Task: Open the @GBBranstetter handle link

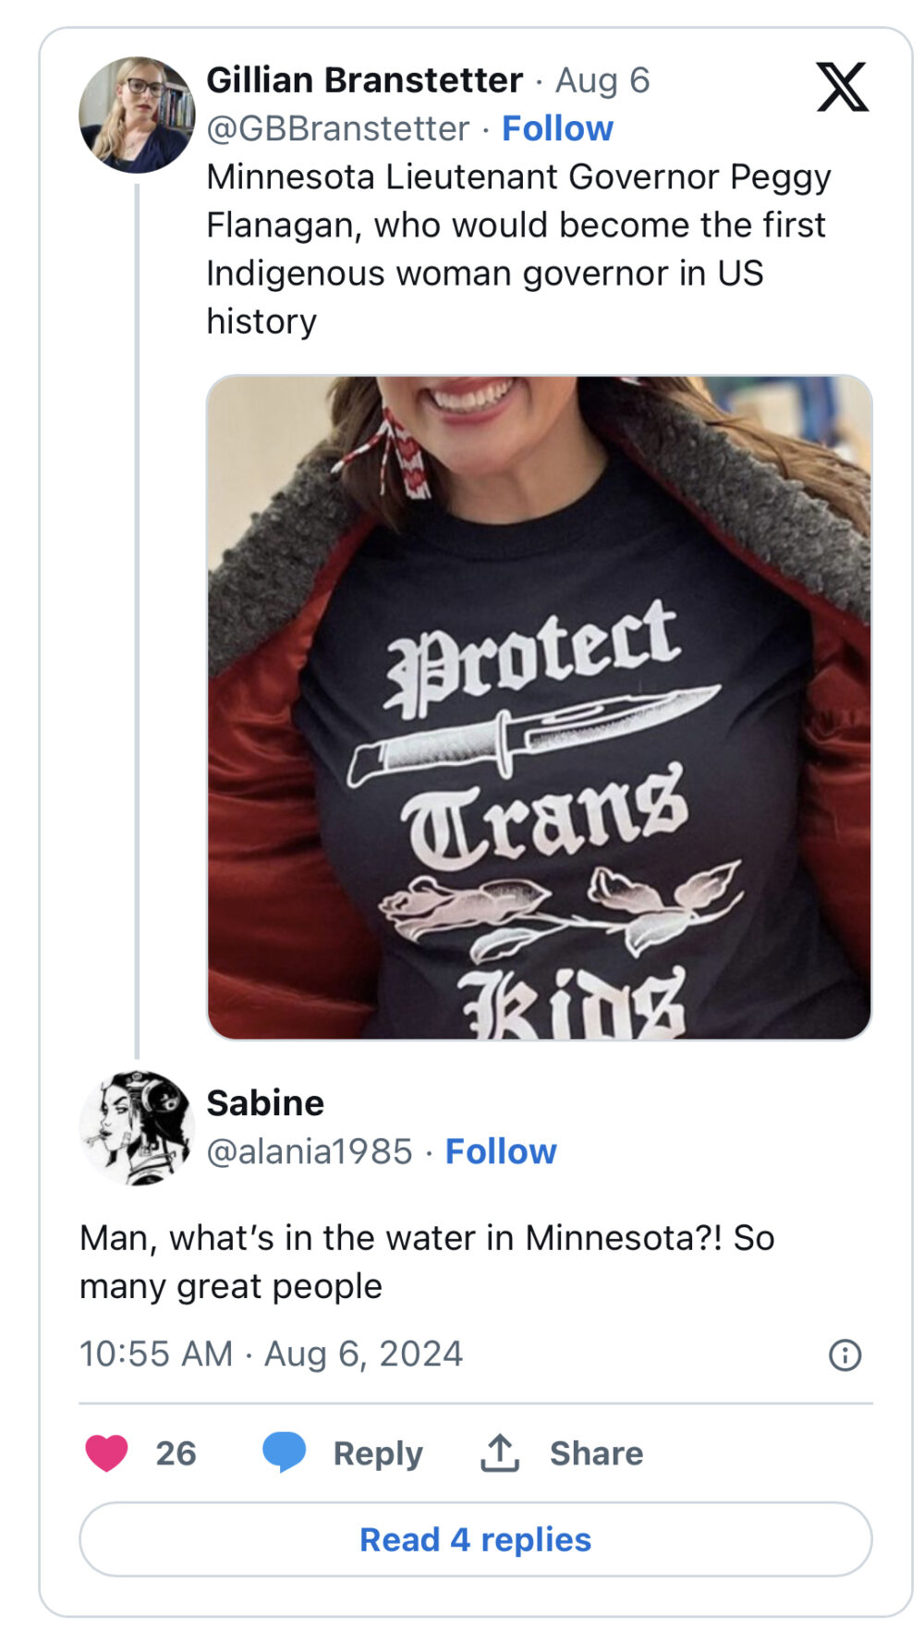Action: click(x=337, y=128)
